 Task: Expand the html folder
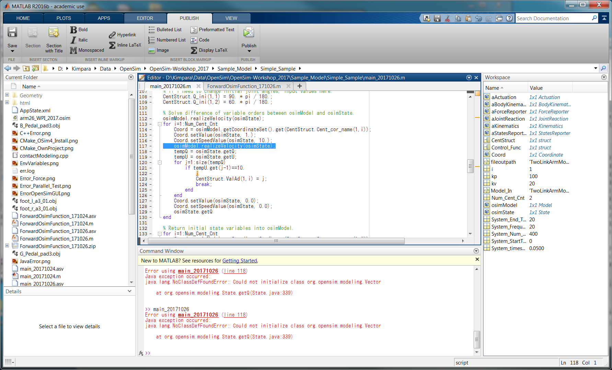click(x=7, y=102)
